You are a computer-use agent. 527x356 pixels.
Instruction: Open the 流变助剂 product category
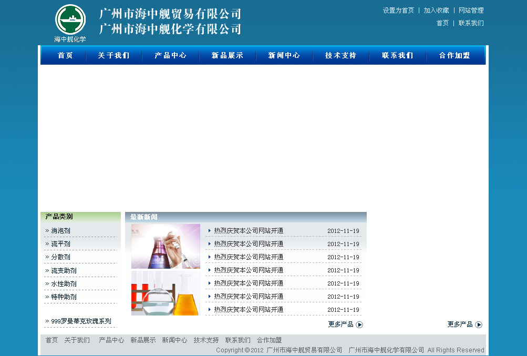[64, 271]
